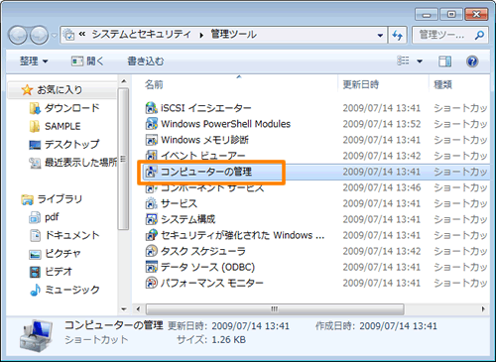Click date 2009/07/14 13:46 cell
The image size is (496, 362).
382,187
